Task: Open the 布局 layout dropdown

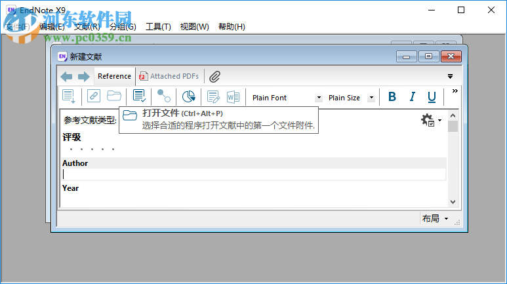Action: 436,218
